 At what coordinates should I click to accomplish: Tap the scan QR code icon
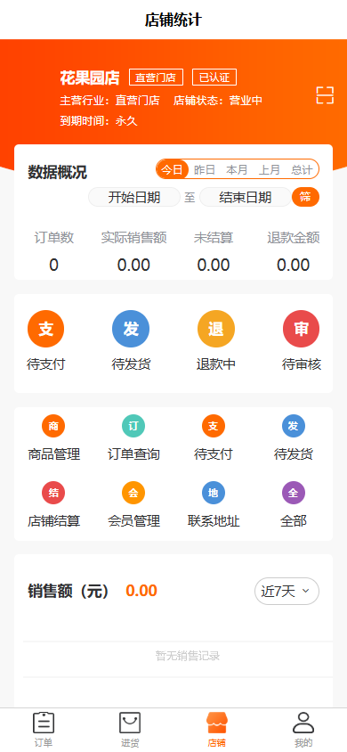(x=325, y=95)
